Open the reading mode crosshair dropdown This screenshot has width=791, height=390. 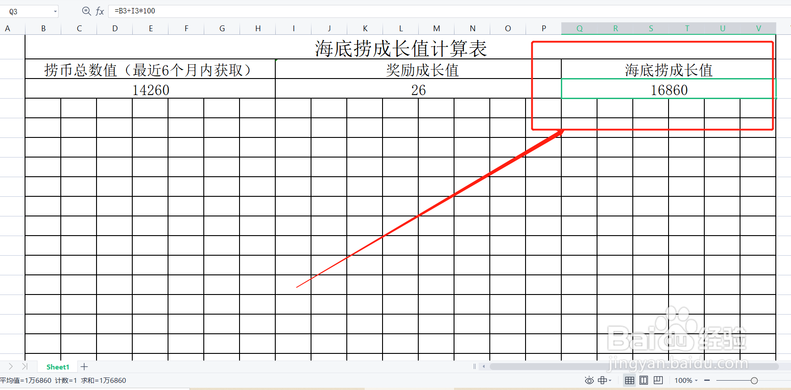(605, 380)
